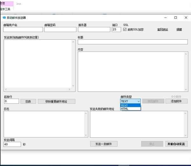Screen dimensions: 191x166
Task: Maximize the 自动邮件发送器 window
Action: (x=175, y=18)
